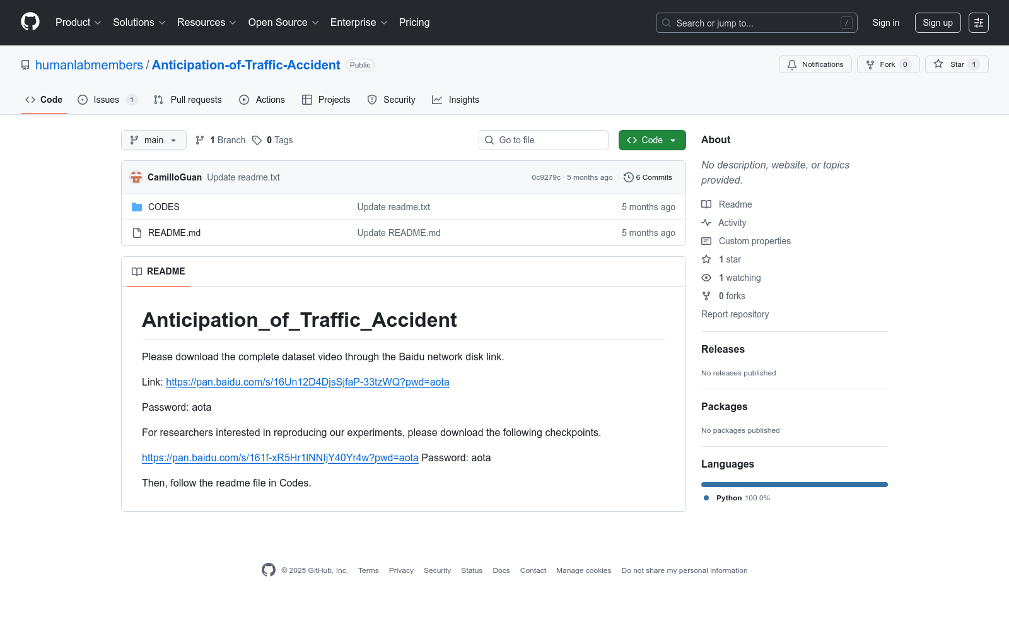Viewport: 1009px width, 631px height.
Task: Click the README.md file icon
Action: tap(137, 233)
